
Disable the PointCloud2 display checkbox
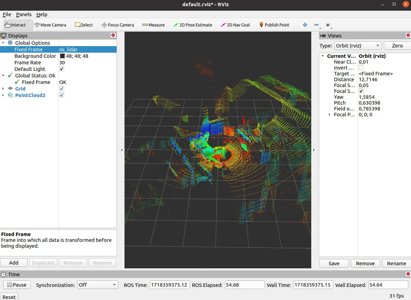point(62,95)
